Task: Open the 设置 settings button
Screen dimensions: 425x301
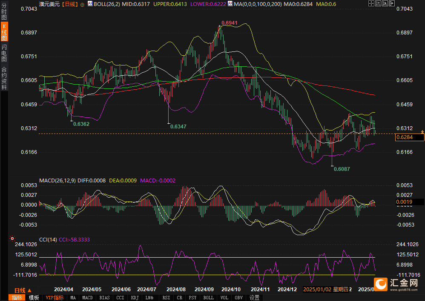Action: 255,298
